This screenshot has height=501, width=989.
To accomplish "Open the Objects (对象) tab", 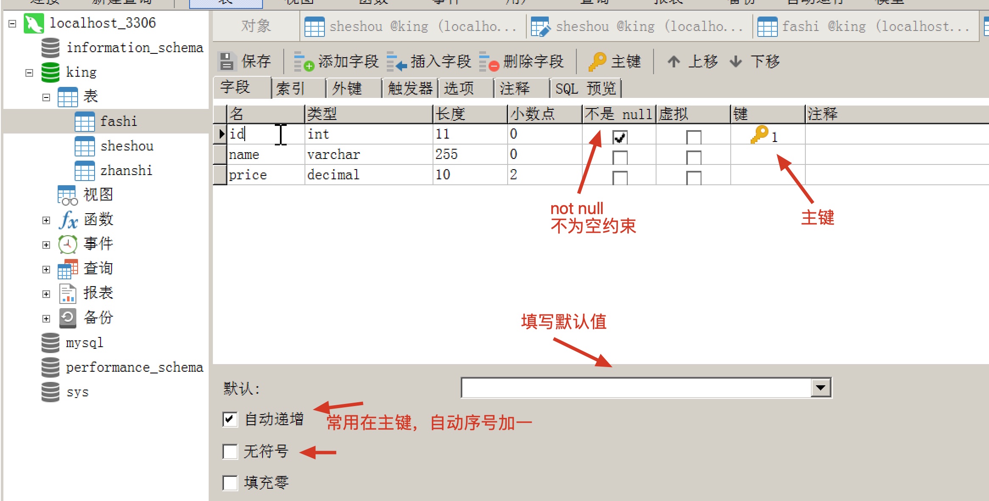I will tap(256, 26).
